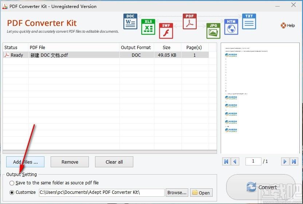Screen dimensions: 303x204
Task: Select Save to same folder as source
Action: (x=12, y=183)
